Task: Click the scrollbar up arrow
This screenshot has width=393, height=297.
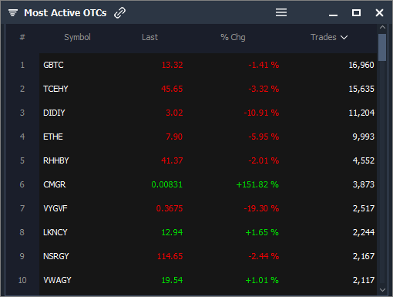Action: [x=382, y=27]
